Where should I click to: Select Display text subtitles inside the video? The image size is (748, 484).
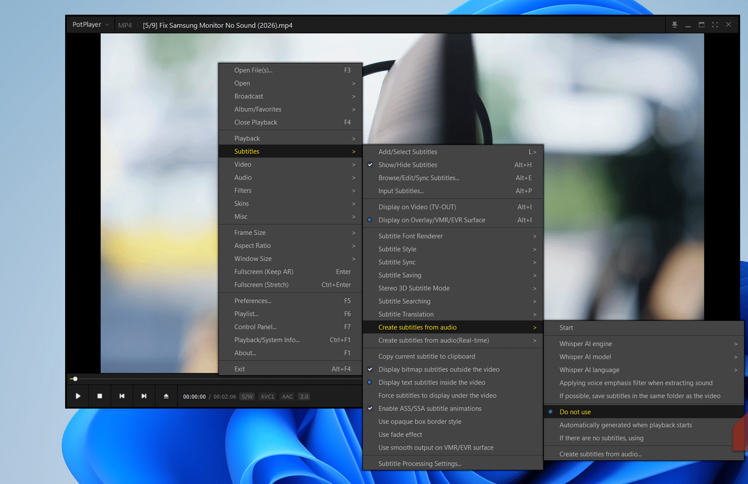point(453,382)
